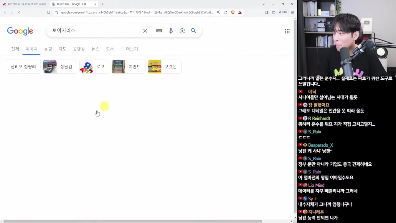Switch to the 전체 results tab

point(15,49)
